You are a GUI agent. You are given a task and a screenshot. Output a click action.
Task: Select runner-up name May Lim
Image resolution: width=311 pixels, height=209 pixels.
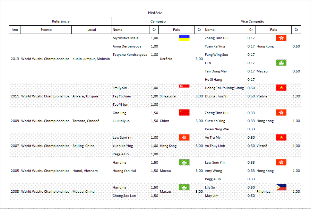211,196
